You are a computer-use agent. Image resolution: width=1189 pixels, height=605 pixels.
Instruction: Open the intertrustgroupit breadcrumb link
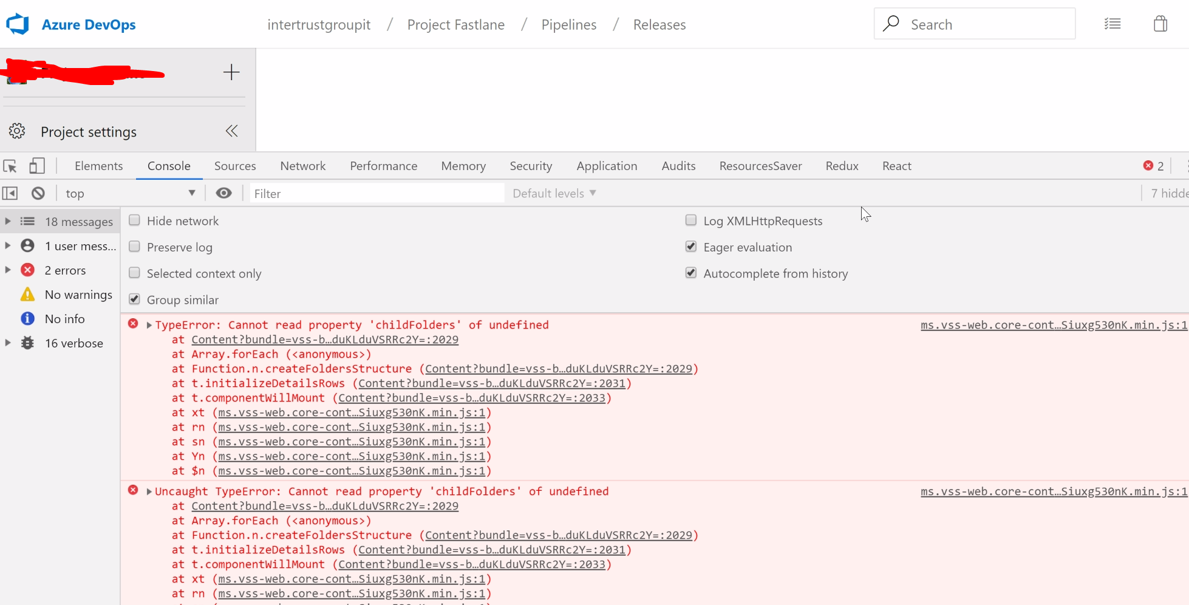pos(319,24)
